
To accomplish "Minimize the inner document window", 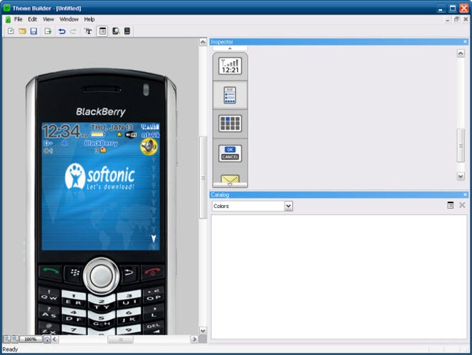I will click(448, 19).
